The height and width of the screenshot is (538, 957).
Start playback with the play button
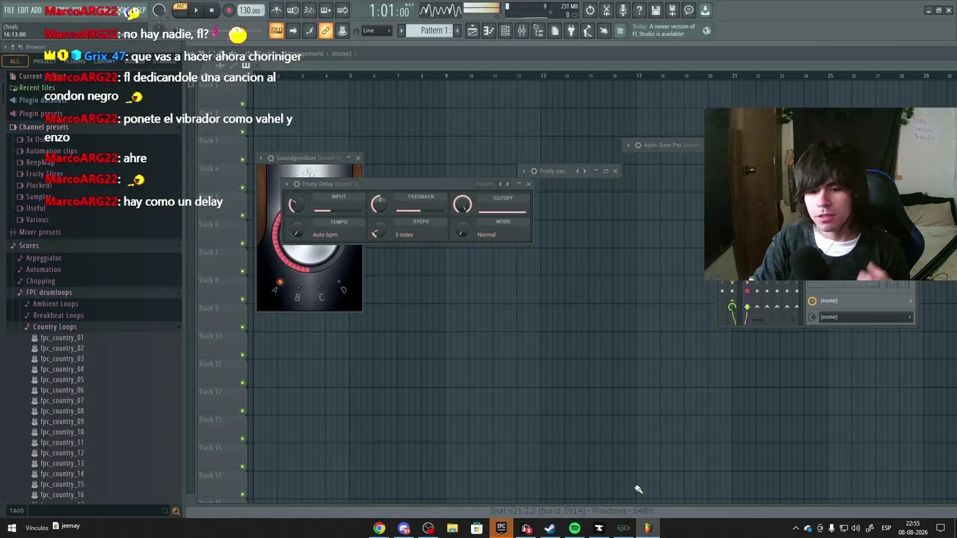click(x=196, y=10)
